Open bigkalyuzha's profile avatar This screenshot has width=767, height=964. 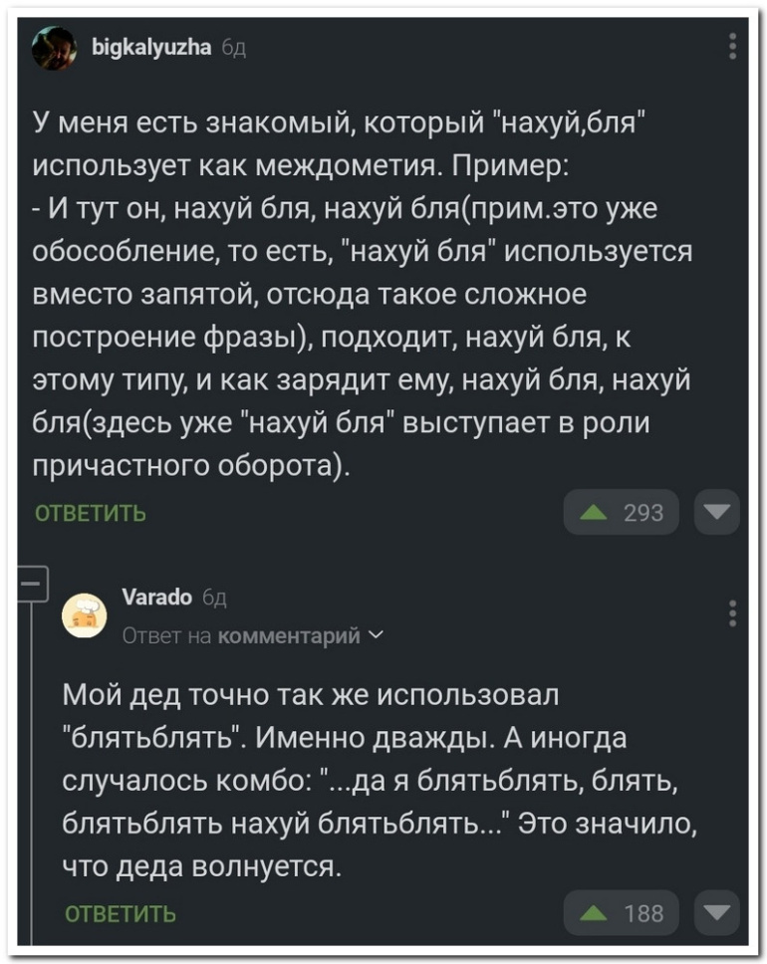point(53,48)
